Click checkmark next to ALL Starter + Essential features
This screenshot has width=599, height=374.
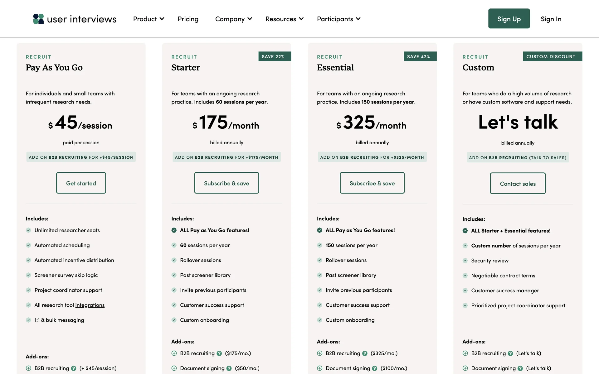[465, 231]
